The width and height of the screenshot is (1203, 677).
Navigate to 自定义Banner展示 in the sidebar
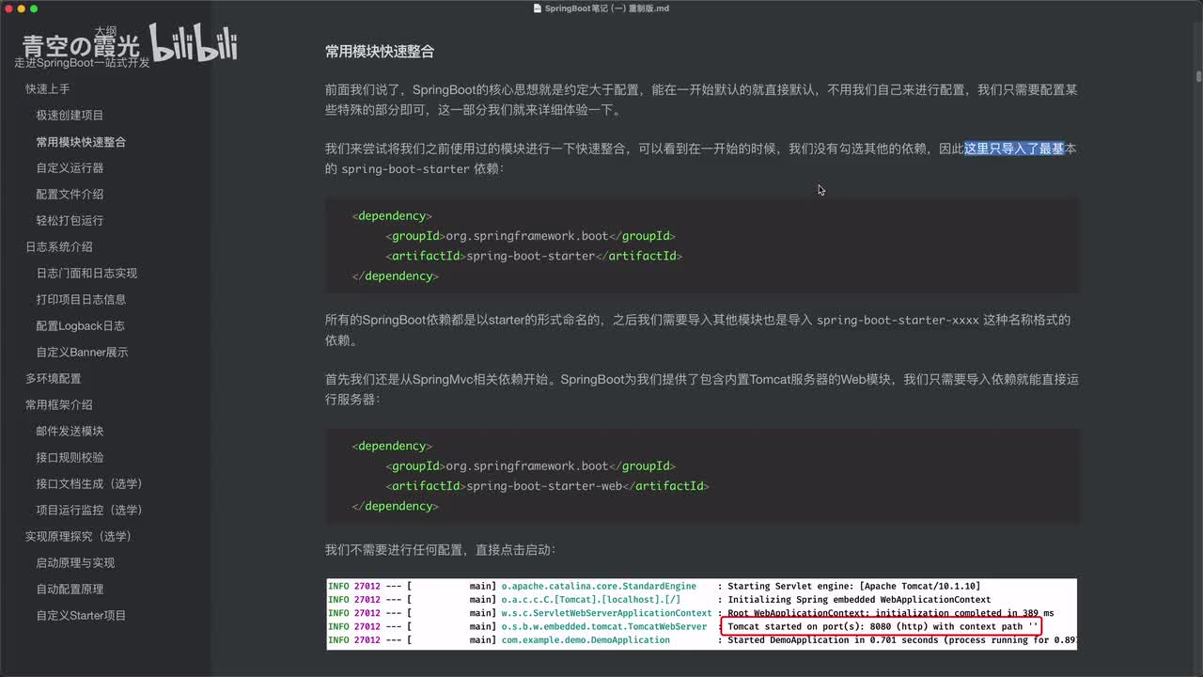[83, 353]
